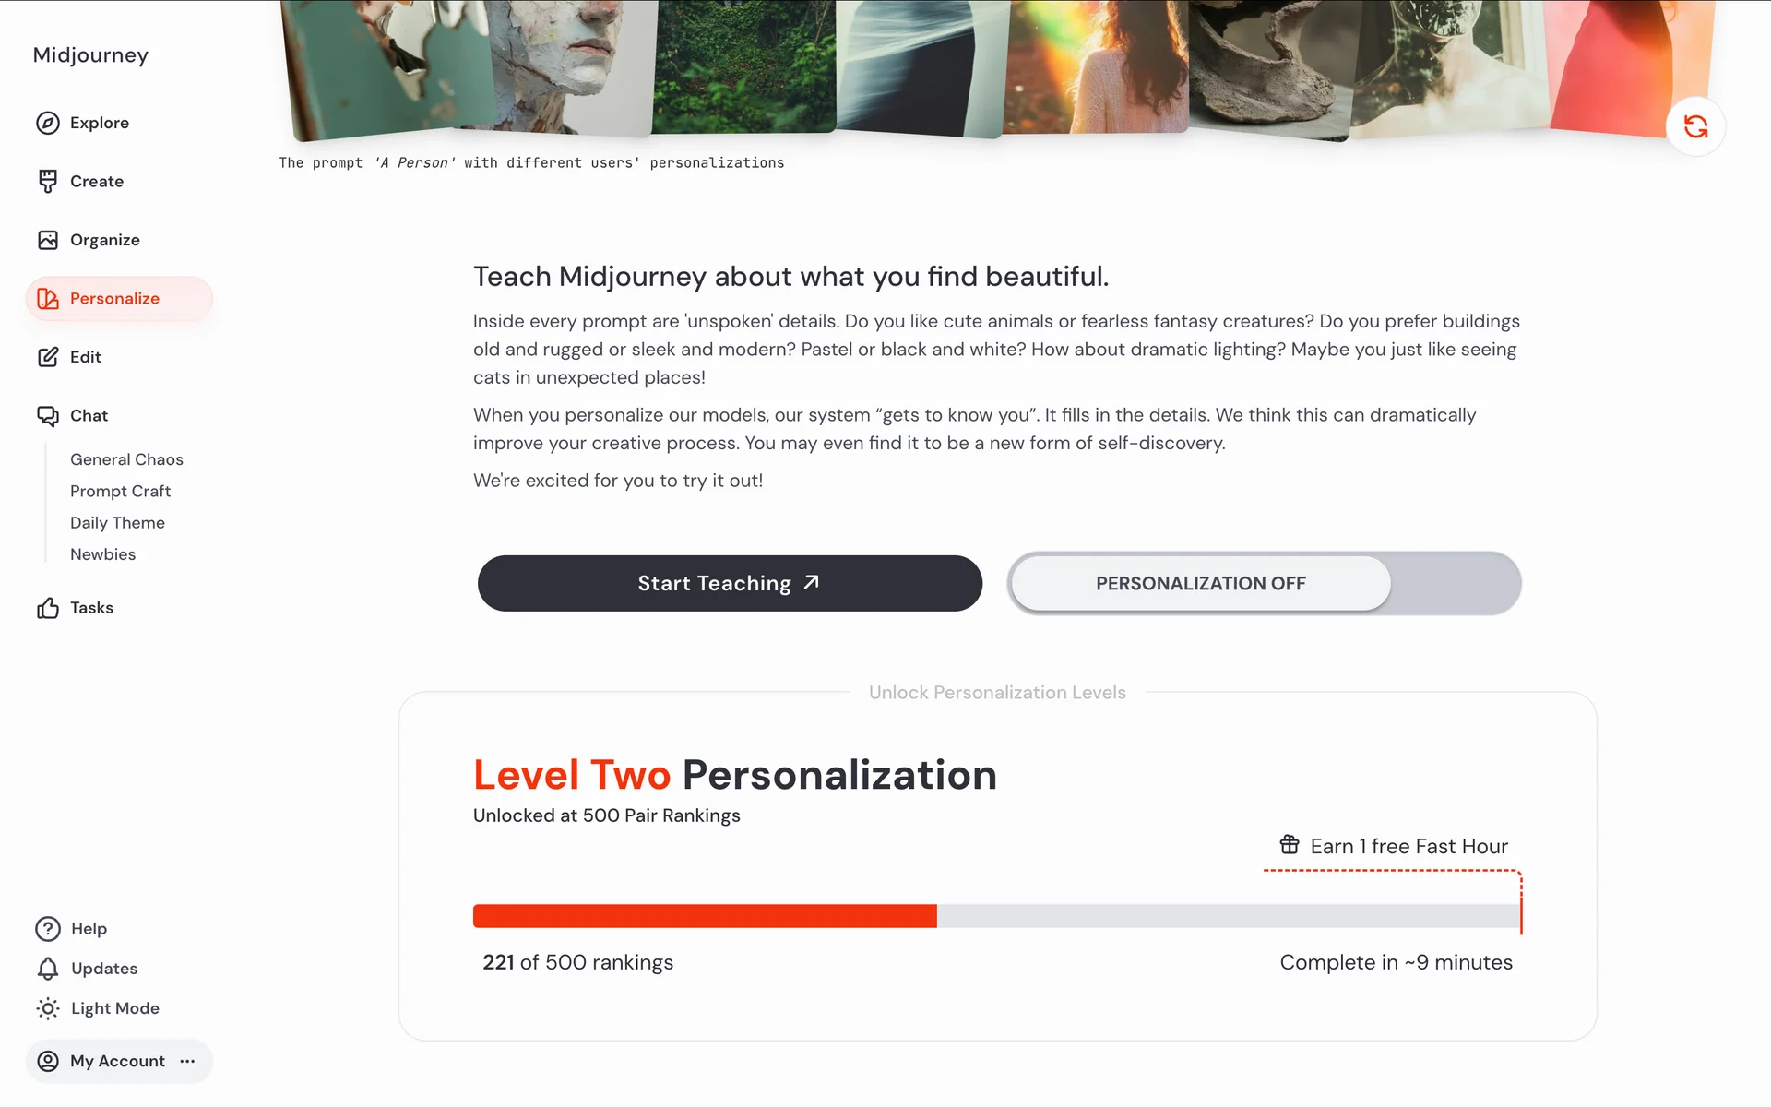Image resolution: width=1771 pixels, height=1107 pixels.
Task: Click the red refresh images icon
Action: coord(1695,126)
